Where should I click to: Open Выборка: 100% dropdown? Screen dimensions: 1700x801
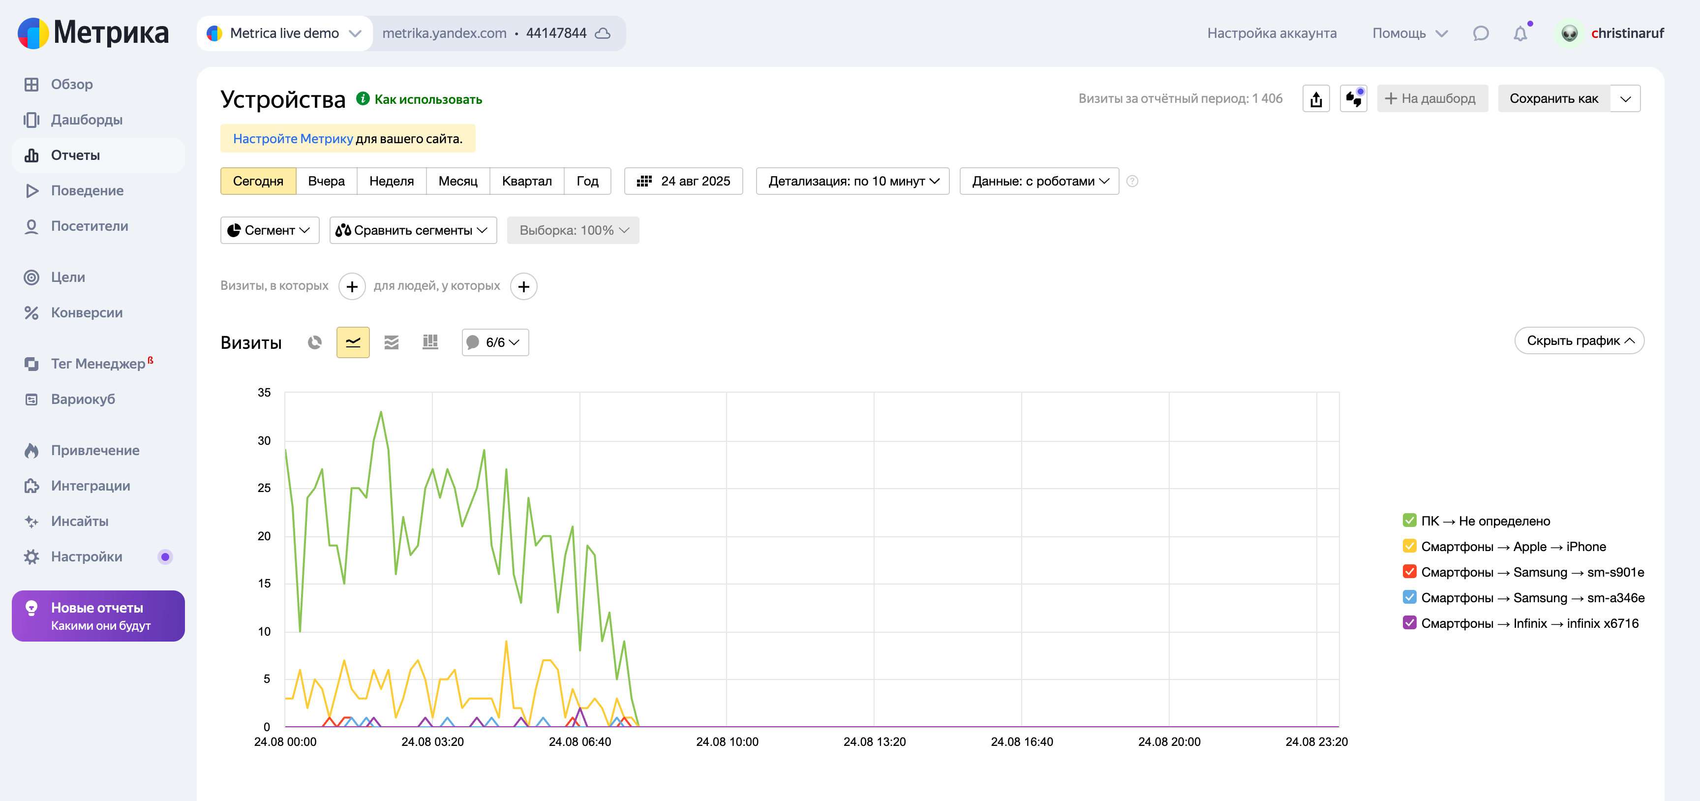click(x=573, y=230)
